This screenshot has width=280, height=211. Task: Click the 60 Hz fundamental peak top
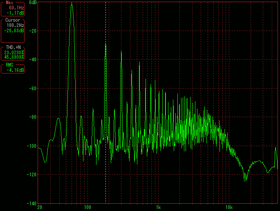pos(72,4)
